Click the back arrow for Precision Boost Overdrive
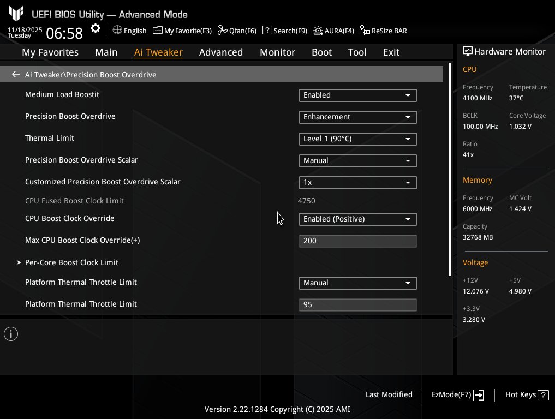Image resolution: width=555 pixels, height=419 pixels. (x=16, y=74)
